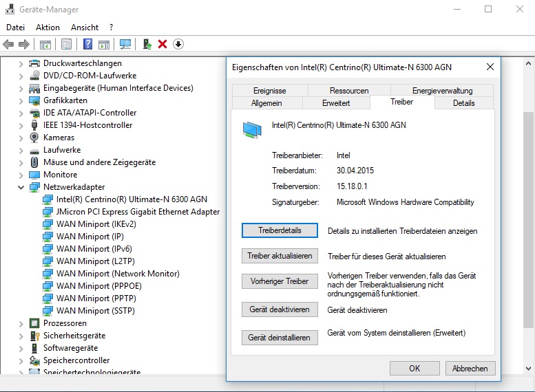Expand the IDE ATA/ATAPI-Controller node
The image size is (535, 392).
pos(21,113)
